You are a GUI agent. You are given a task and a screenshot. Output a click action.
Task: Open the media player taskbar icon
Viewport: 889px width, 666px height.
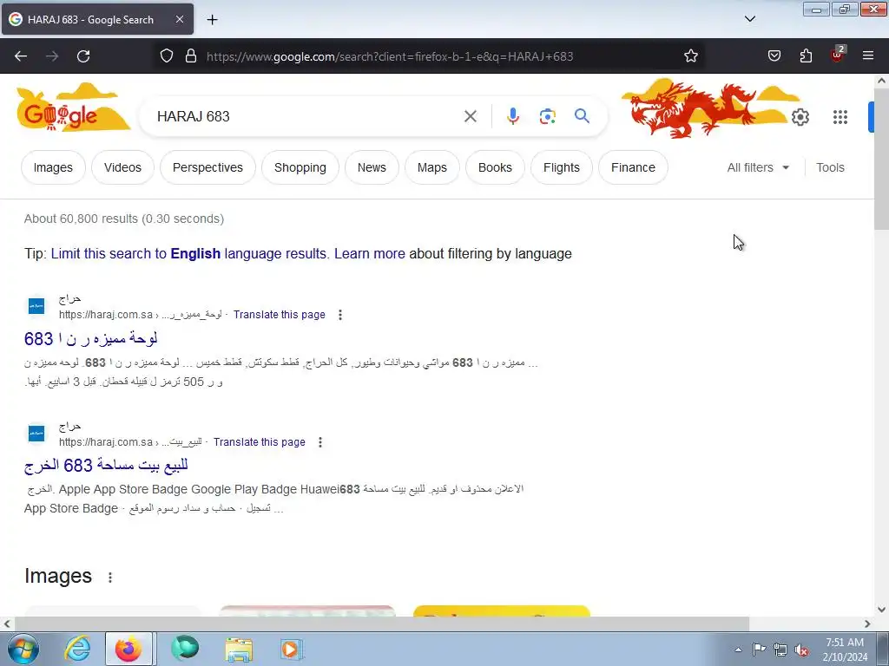click(291, 649)
